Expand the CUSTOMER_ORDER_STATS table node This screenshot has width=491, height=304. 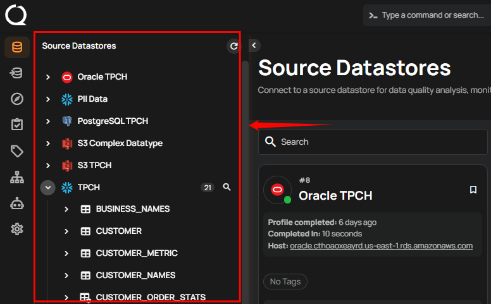(66, 297)
